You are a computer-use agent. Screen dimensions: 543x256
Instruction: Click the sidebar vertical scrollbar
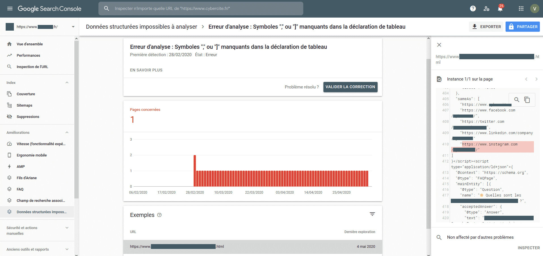(x=76, y=119)
